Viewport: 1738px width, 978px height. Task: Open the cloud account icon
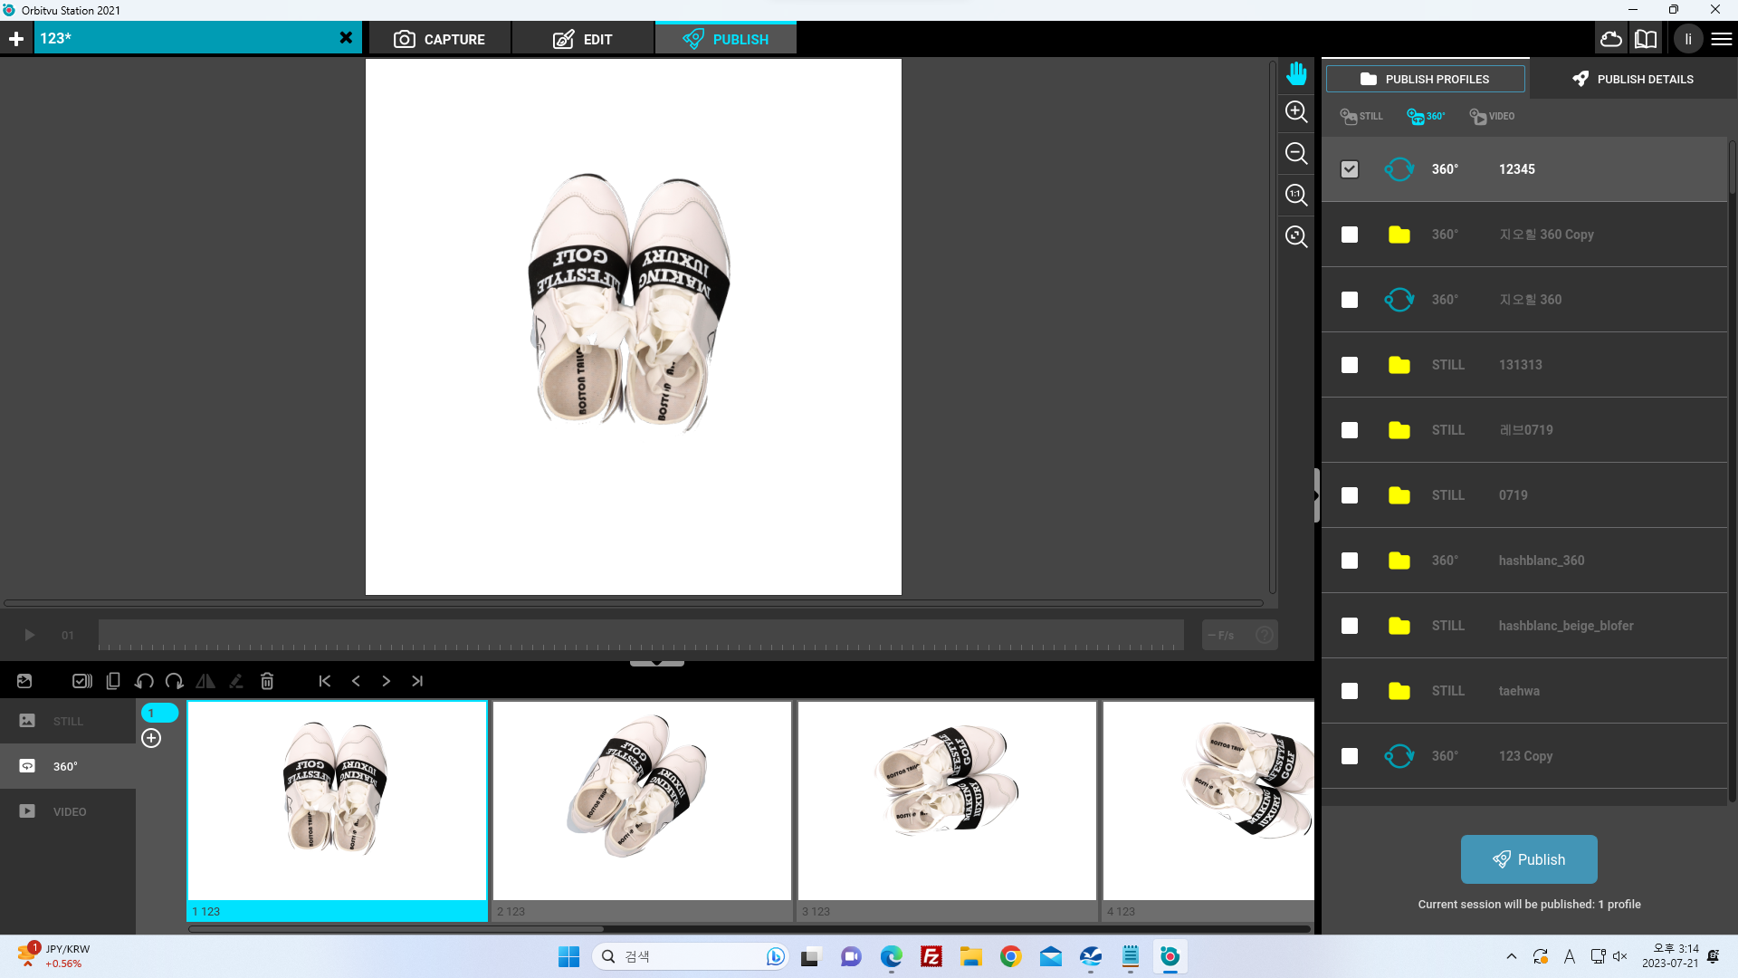tap(1611, 39)
